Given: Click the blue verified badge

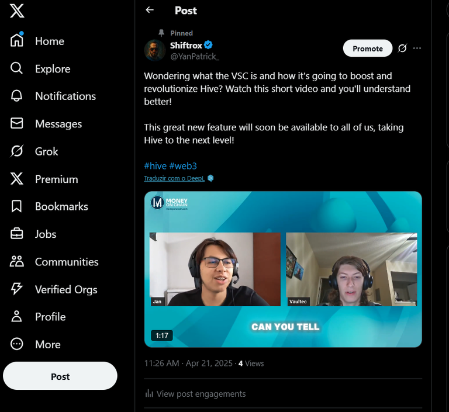Looking at the screenshot, I should tap(208, 45).
